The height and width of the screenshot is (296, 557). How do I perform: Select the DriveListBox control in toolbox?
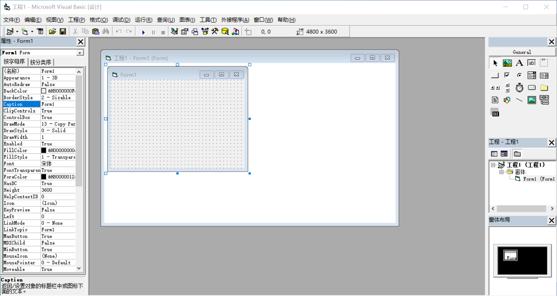(x=531, y=88)
